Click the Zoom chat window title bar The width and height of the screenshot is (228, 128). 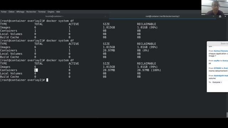click(x=217, y=43)
